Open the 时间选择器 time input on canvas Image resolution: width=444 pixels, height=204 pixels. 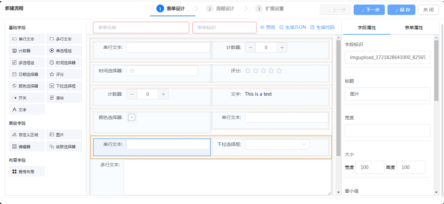point(162,71)
